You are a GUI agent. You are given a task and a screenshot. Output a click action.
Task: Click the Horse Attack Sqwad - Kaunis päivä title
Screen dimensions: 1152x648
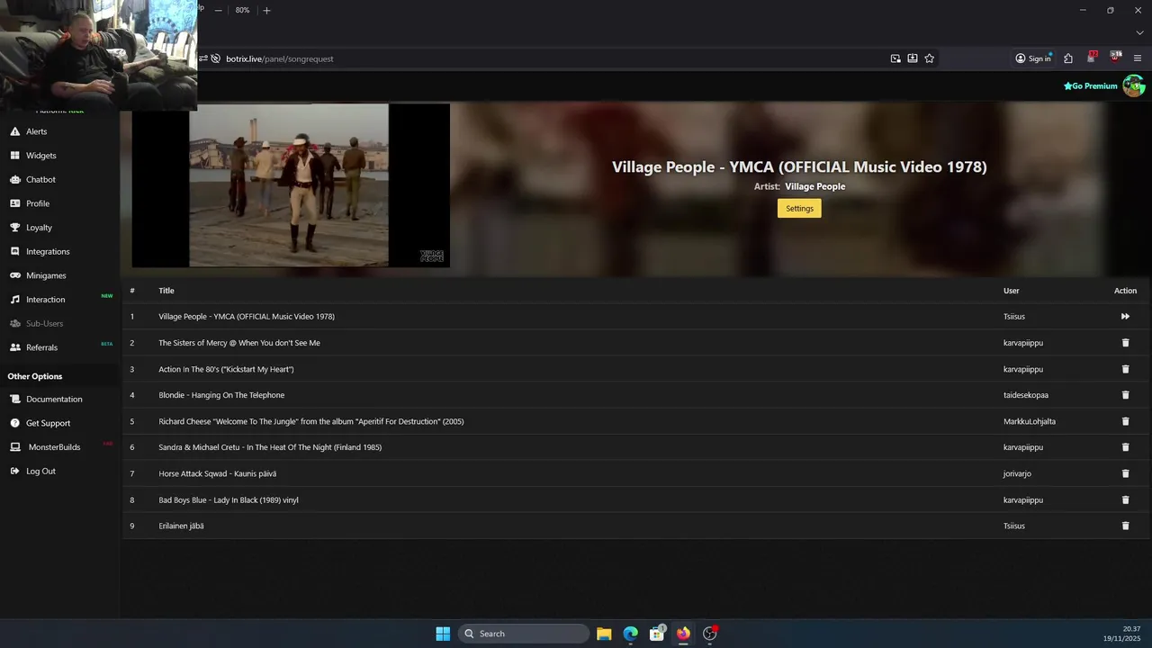click(218, 473)
